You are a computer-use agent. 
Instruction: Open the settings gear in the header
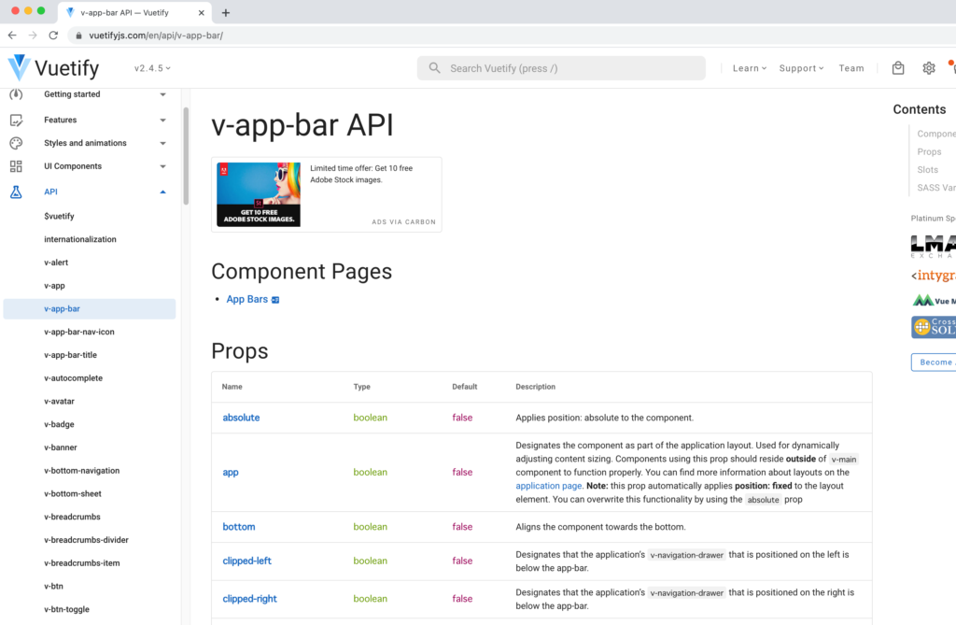tap(928, 67)
